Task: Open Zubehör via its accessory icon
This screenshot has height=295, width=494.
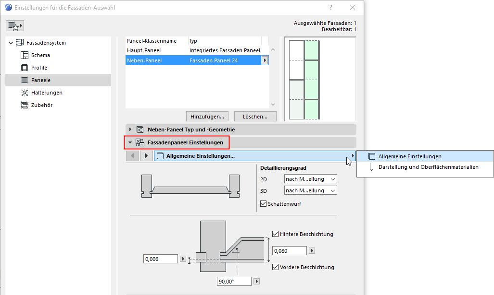Action: pos(24,105)
